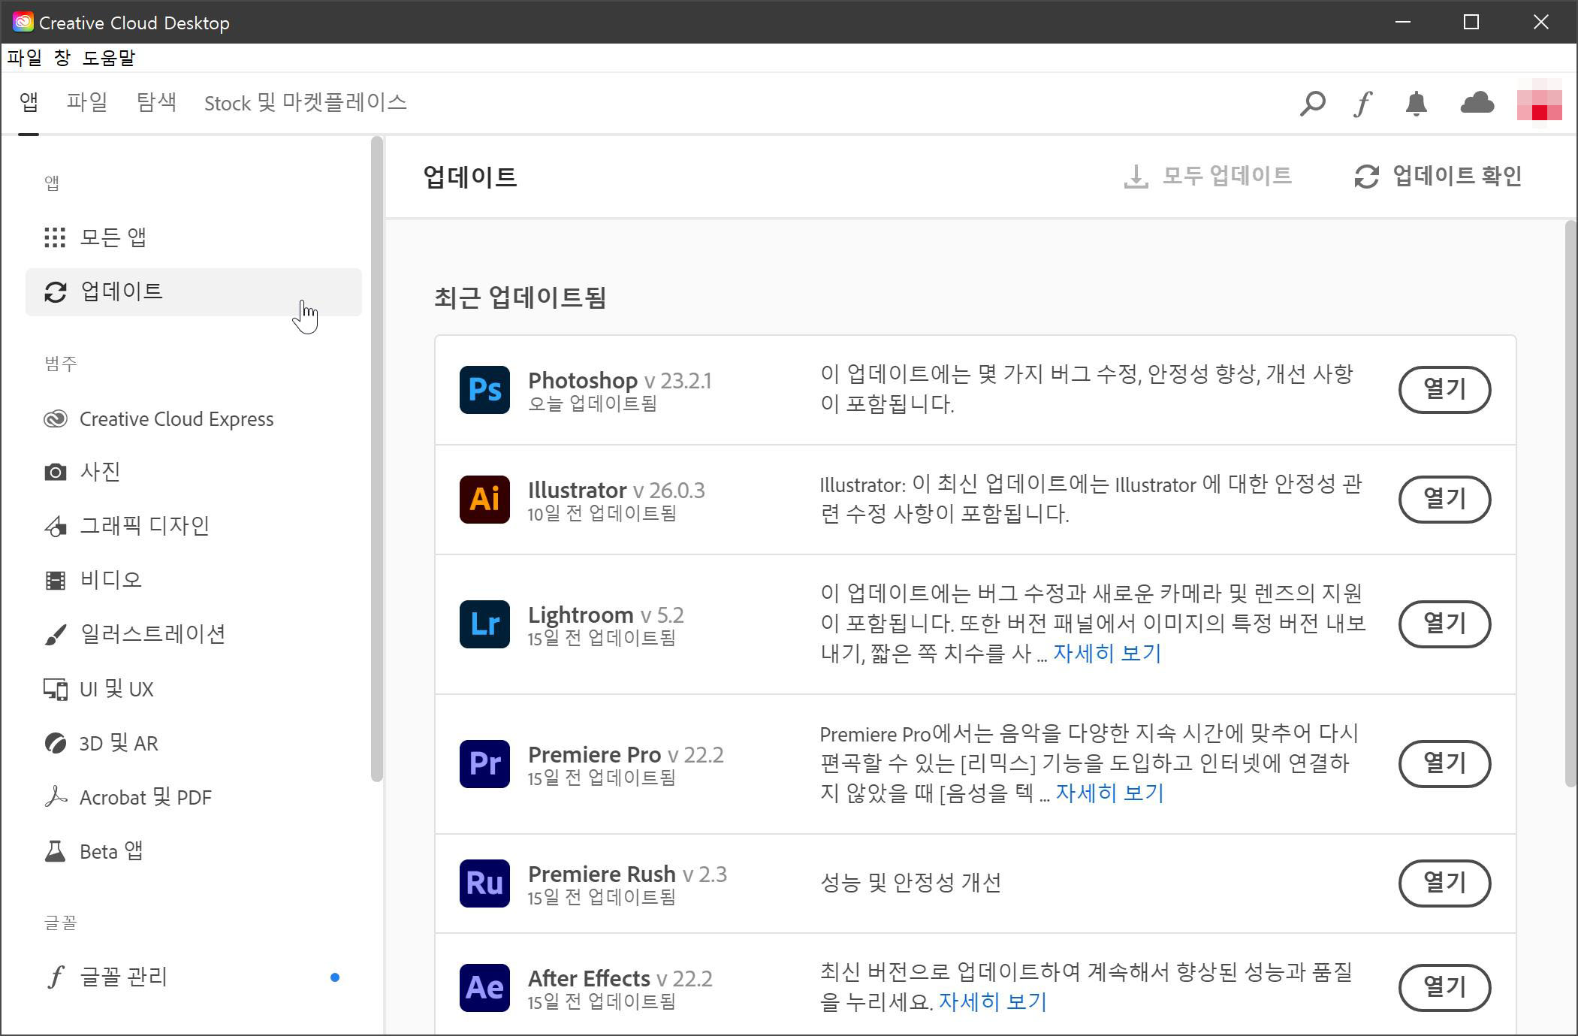The image size is (1578, 1036).
Task: Click 열기 button for Illustrator
Action: (x=1444, y=499)
